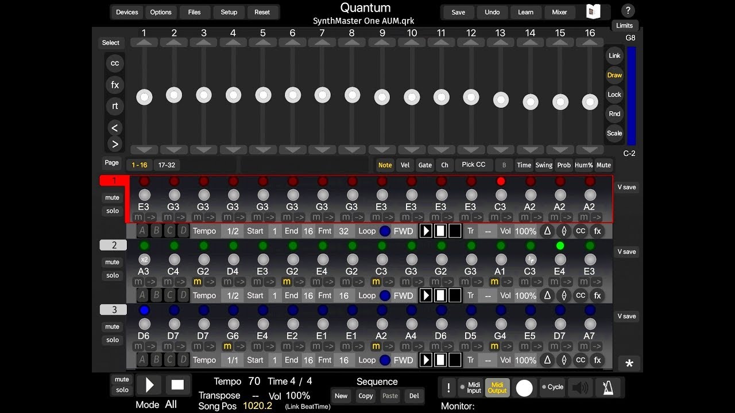735x413 pixels.
Task: Click track 1 triangle delta button
Action: pos(547,231)
